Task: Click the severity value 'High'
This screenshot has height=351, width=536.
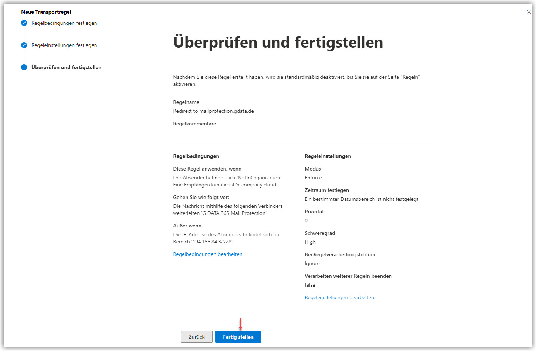Action: pos(310,242)
